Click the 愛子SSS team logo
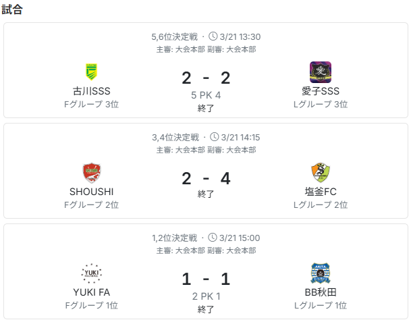The height and width of the screenshot is (322, 411). click(320, 72)
